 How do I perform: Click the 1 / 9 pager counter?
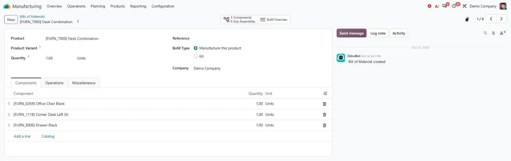coord(480,19)
